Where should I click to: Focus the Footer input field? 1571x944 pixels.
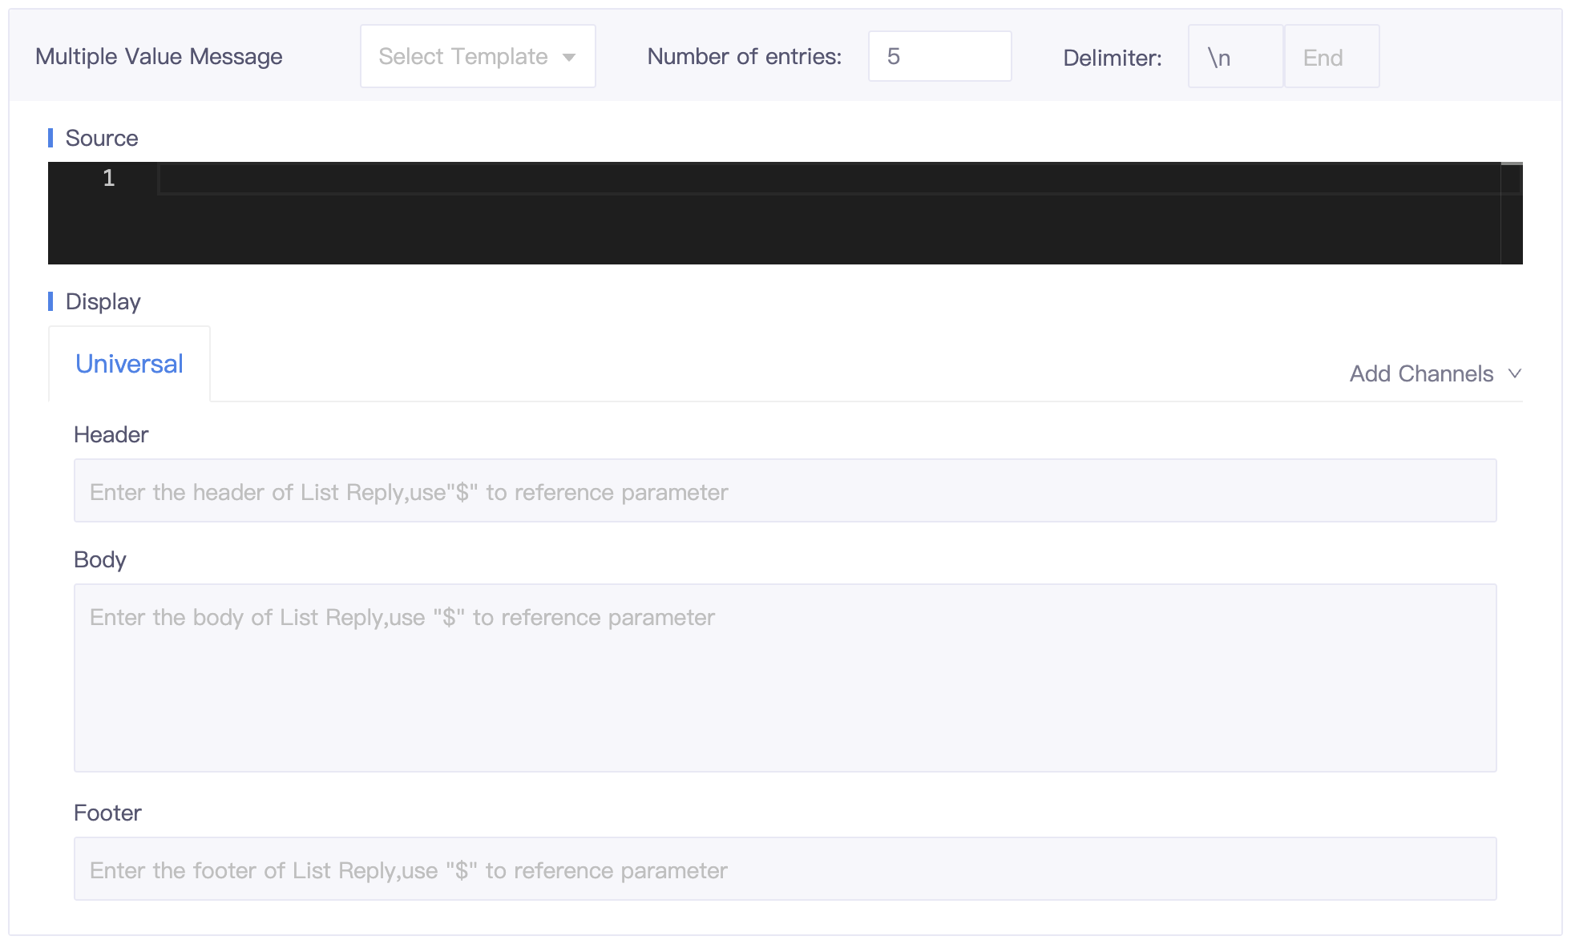click(785, 869)
